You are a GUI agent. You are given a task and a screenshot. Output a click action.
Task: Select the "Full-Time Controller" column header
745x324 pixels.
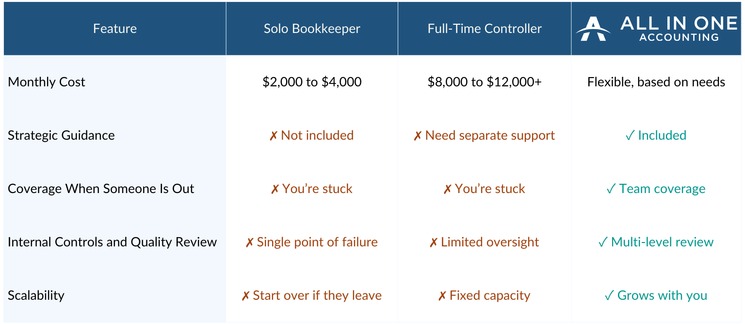[485, 29]
